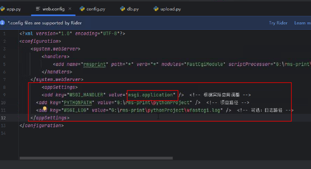Click the file icon on web.config tab

pos(38,9)
